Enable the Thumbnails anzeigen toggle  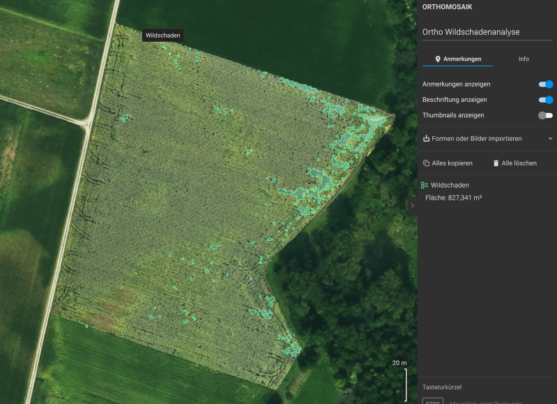[x=546, y=115]
